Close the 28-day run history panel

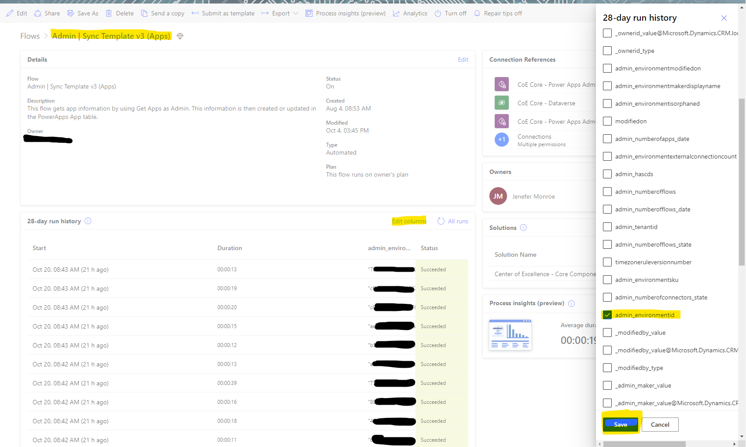[x=724, y=18]
